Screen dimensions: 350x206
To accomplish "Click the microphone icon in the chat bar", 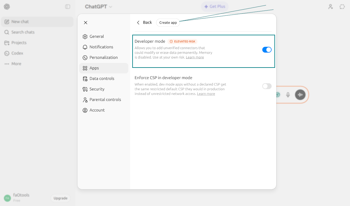I will pyautogui.click(x=288, y=95).
